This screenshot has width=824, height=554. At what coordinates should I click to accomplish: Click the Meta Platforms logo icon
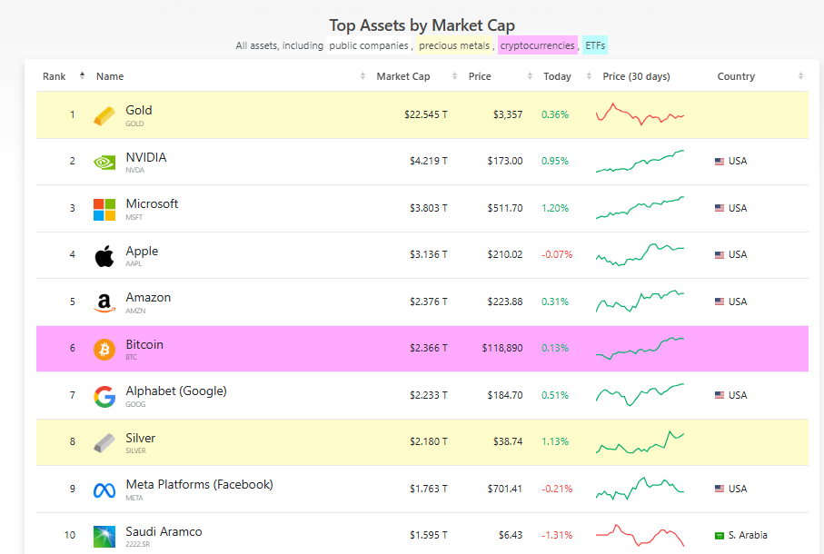(104, 490)
